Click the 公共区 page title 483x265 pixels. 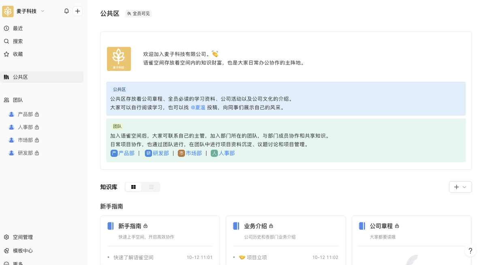110,13
